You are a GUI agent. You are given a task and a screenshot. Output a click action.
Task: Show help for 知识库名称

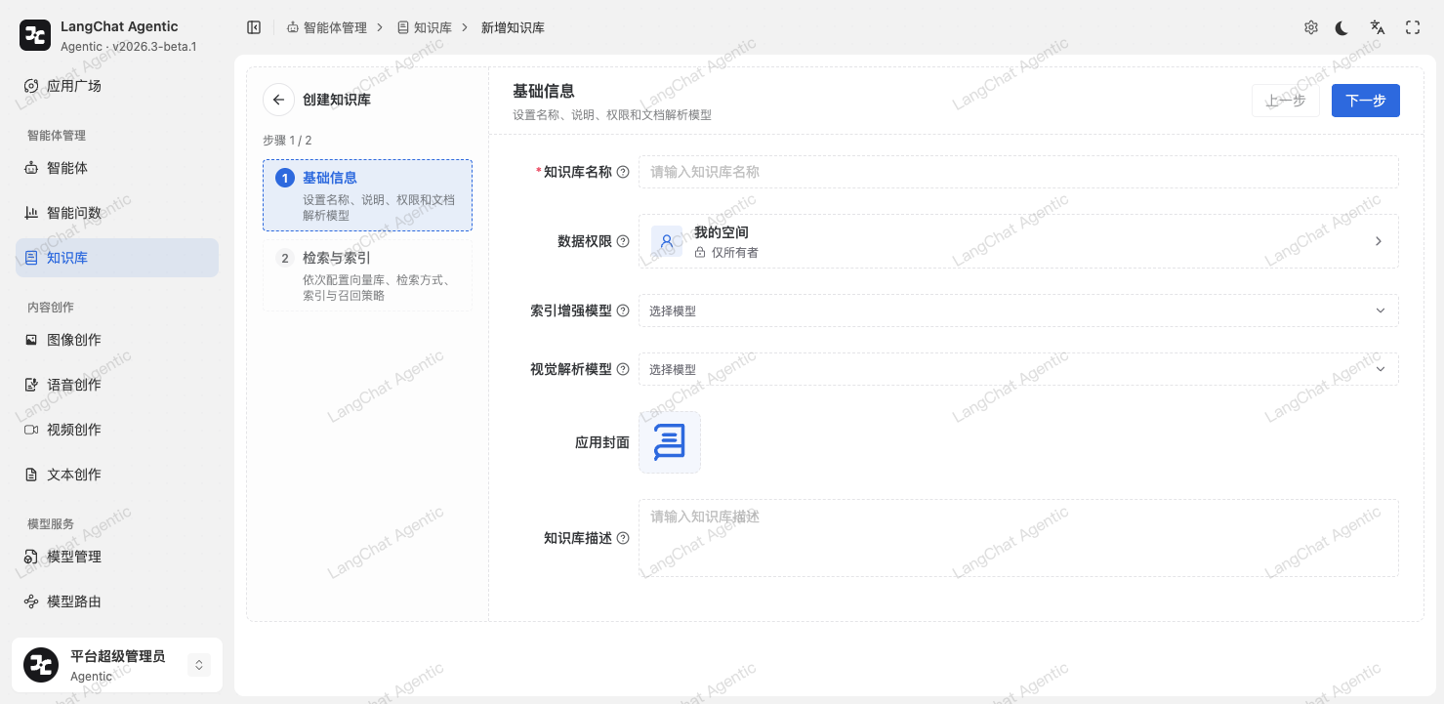click(623, 172)
